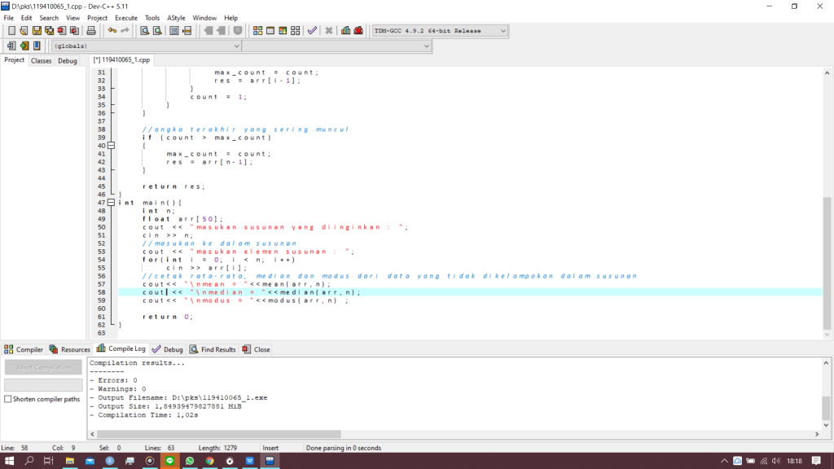Image resolution: width=834 pixels, height=469 pixels.
Task: Open the AStyle menu
Action: point(176,17)
